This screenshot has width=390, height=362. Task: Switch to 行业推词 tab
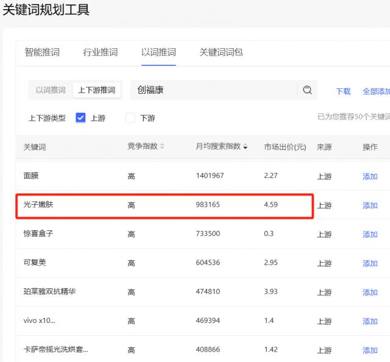point(100,52)
